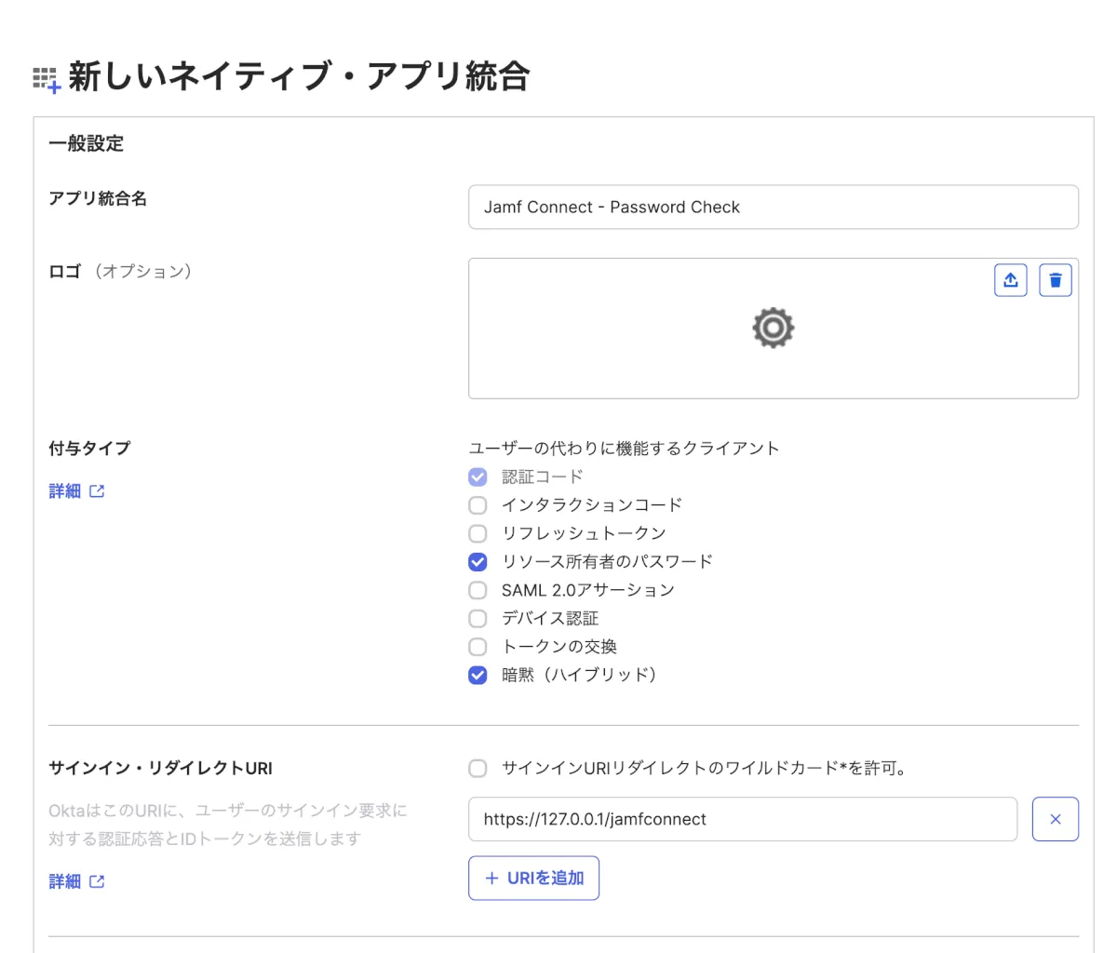Click the external link icon beside 付与タイプ 詳細
The image size is (1117, 953).
point(97,491)
